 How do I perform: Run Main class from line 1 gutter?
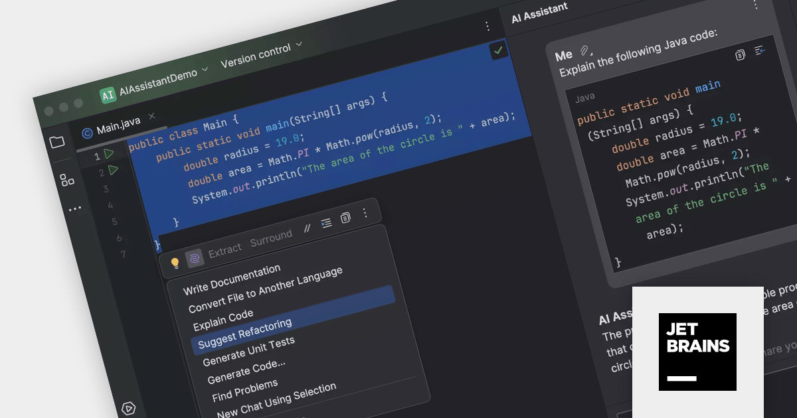click(109, 154)
